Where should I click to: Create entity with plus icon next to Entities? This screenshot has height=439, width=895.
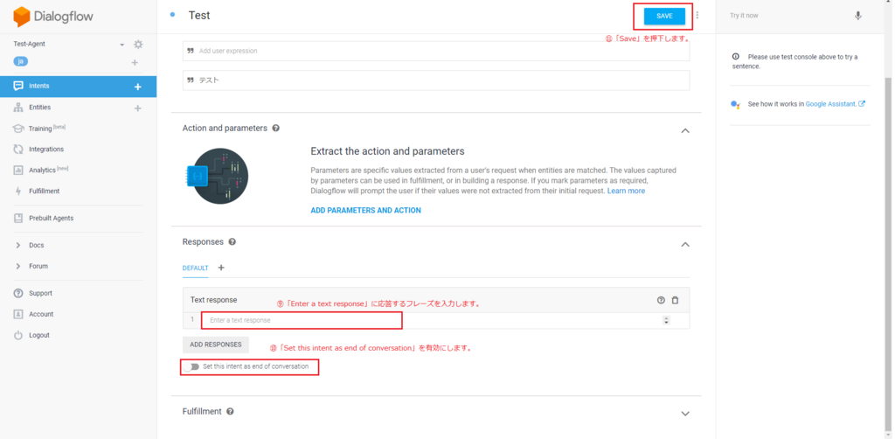tap(137, 108)
